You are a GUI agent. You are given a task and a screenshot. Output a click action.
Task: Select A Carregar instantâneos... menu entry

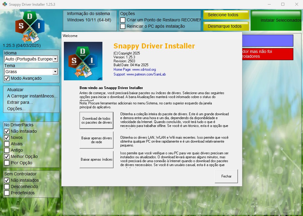coord(32,96)
